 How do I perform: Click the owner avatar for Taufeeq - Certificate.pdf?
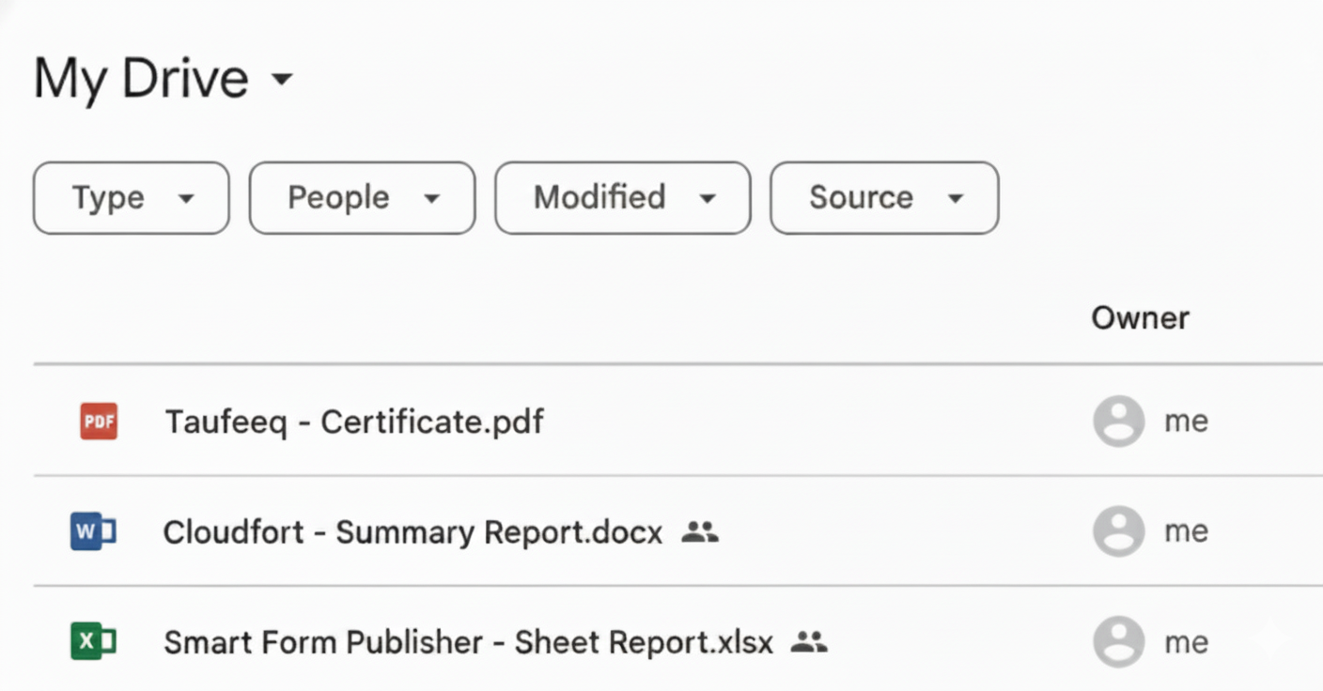[1117, 422]
